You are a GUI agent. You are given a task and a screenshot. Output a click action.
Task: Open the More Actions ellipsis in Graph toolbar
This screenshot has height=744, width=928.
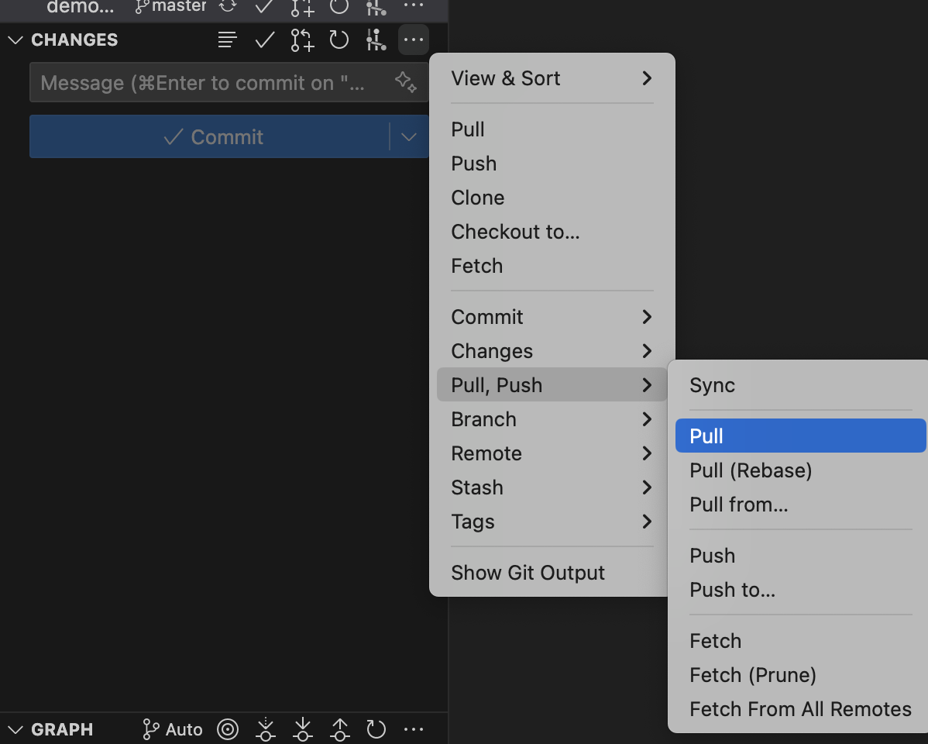pyautogui.click(x=414, y=728)
